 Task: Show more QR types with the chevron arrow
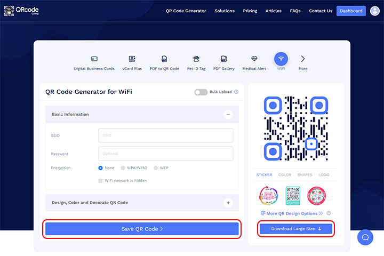tap(303, 59)
